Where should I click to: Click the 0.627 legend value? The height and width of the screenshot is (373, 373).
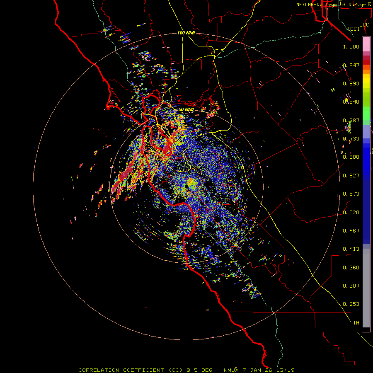pyautogui.click(x=351, y=176)
